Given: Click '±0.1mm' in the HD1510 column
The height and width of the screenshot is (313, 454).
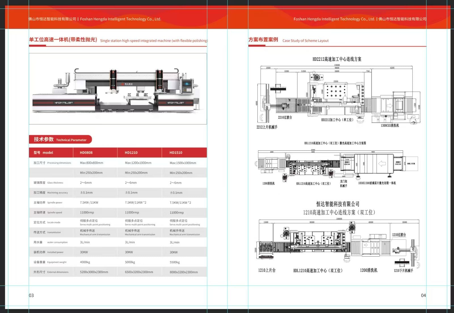Looking at the screenshot, I should click(x=176, y=193).
